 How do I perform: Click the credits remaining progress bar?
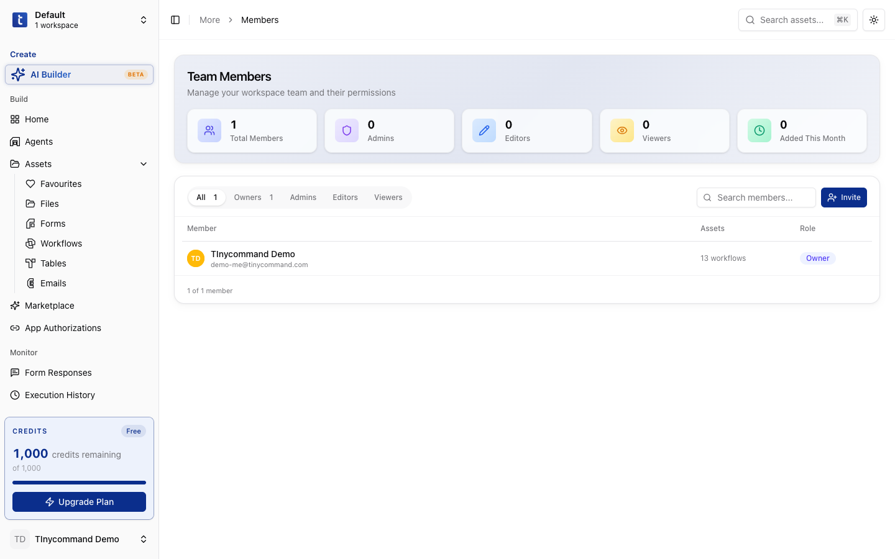[x=79, y=483]
